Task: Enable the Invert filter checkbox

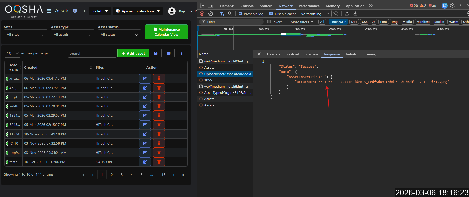Action: [269, 22]
